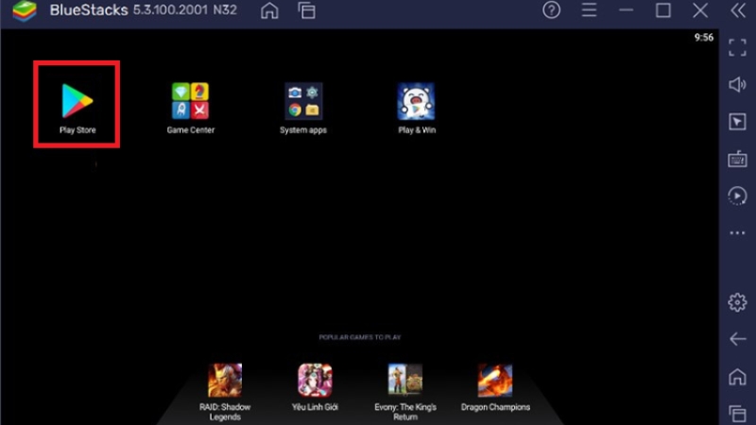Image resolution: width=756 pixels, height=425 pixels.
Task: Open keyboard game controls icon in sidebar
Action: point(737,159)
